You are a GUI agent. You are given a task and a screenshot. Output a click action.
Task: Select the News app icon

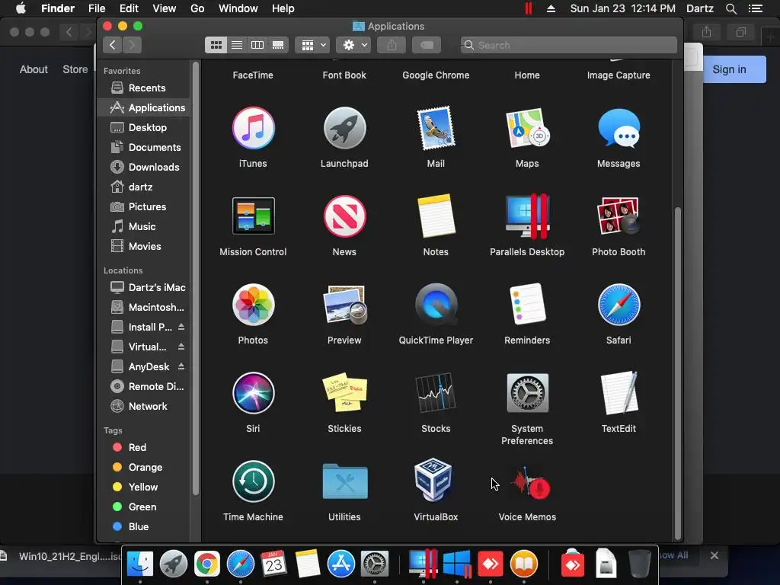344,216
